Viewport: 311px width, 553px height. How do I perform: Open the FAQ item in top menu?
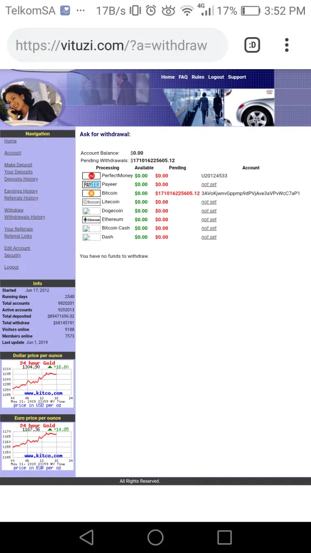[x=183, y=77]
